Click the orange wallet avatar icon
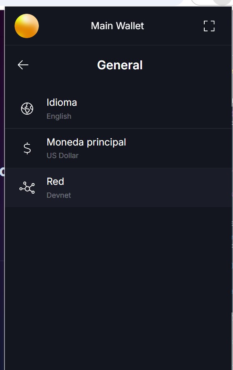This screenshot has width=233, height=370. [27, 26]
